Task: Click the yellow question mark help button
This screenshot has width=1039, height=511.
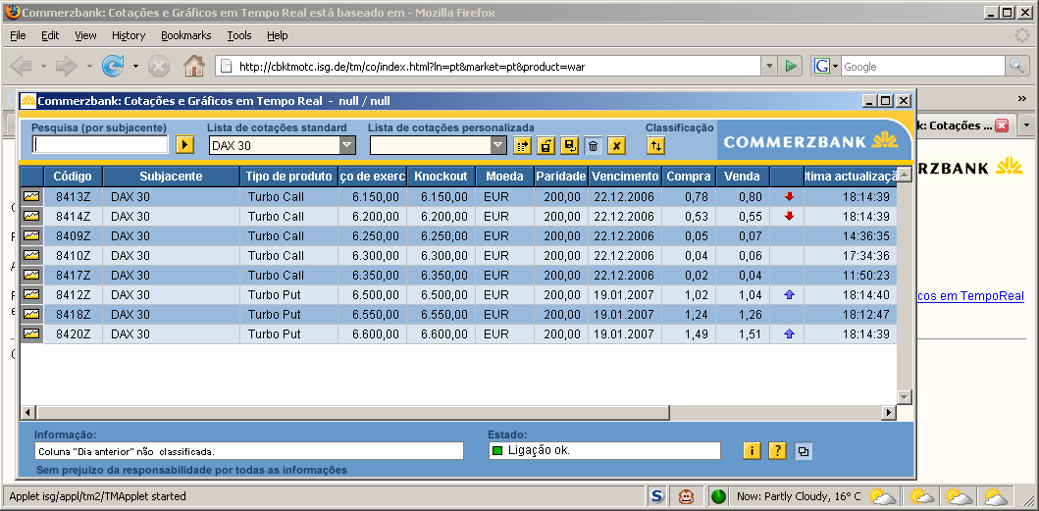Action: 777,451
